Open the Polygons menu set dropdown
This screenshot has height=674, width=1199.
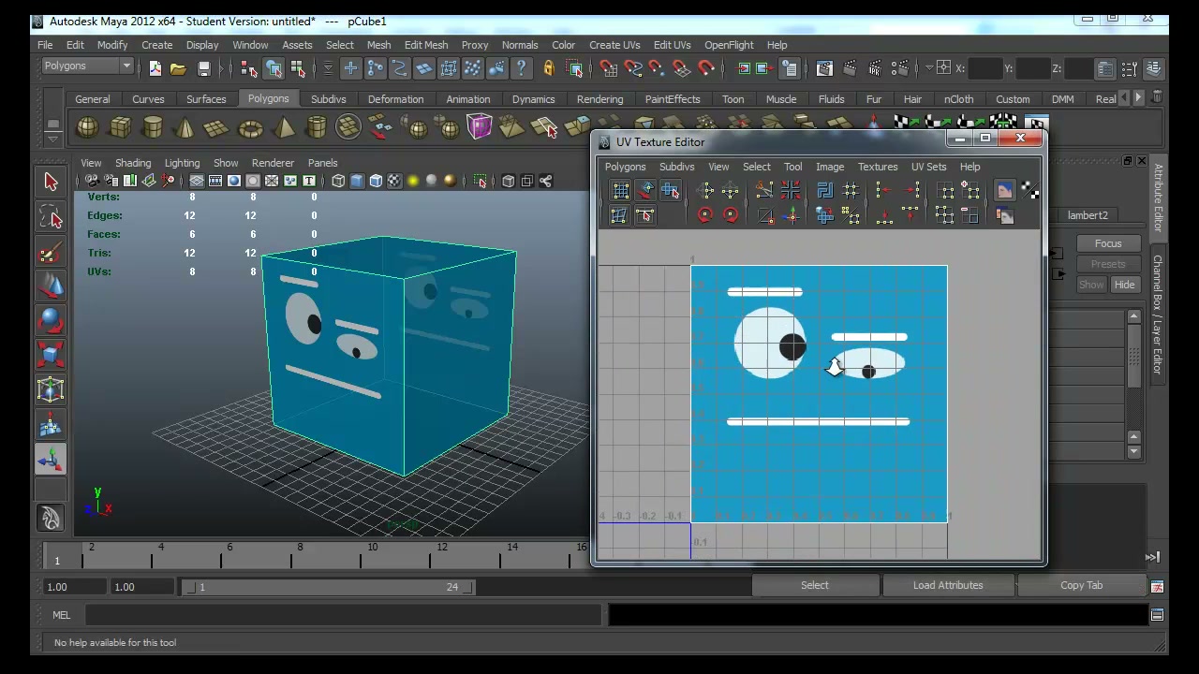88,66
